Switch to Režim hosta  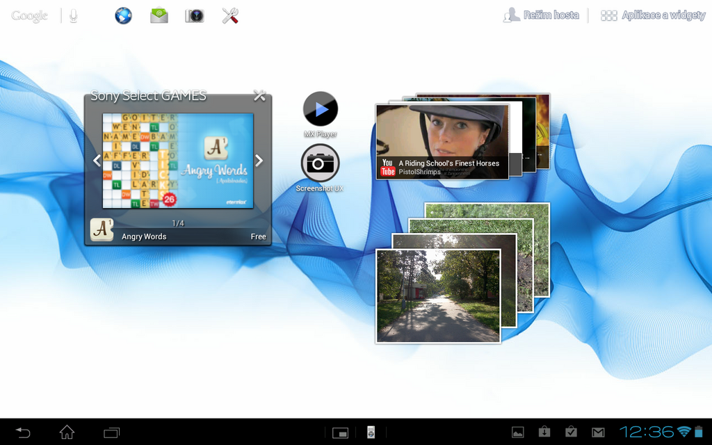(x=542, y=15)
